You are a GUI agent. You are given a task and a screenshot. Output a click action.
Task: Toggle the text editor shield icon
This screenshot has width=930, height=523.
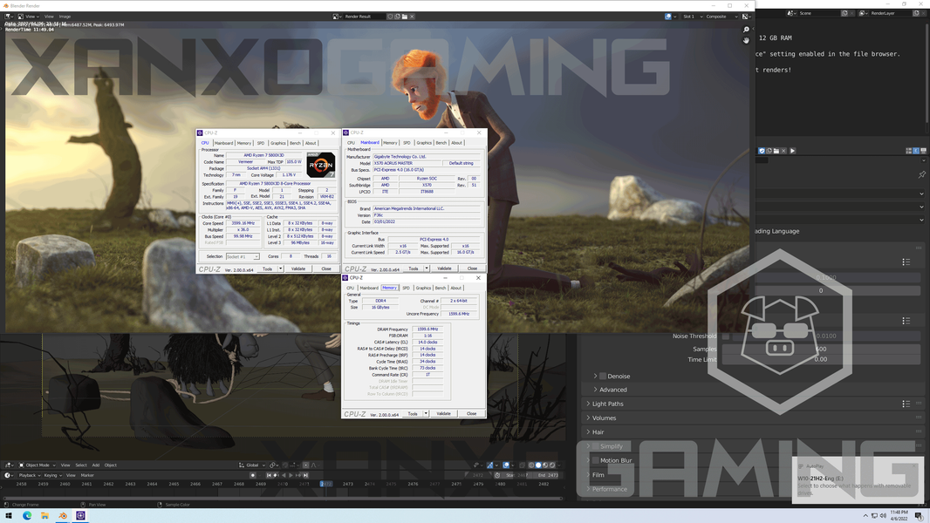click(x=762, y=151)
